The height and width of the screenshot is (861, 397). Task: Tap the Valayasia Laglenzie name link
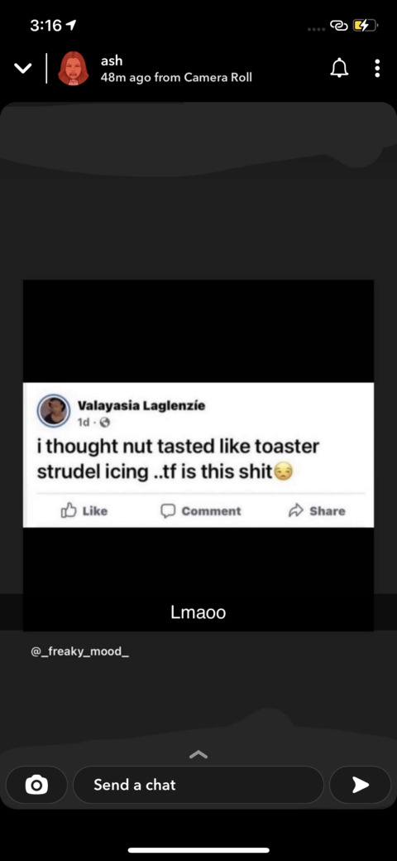141,406
